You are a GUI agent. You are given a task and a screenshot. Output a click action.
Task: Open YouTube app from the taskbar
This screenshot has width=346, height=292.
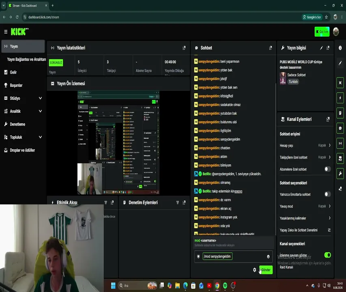209,286
